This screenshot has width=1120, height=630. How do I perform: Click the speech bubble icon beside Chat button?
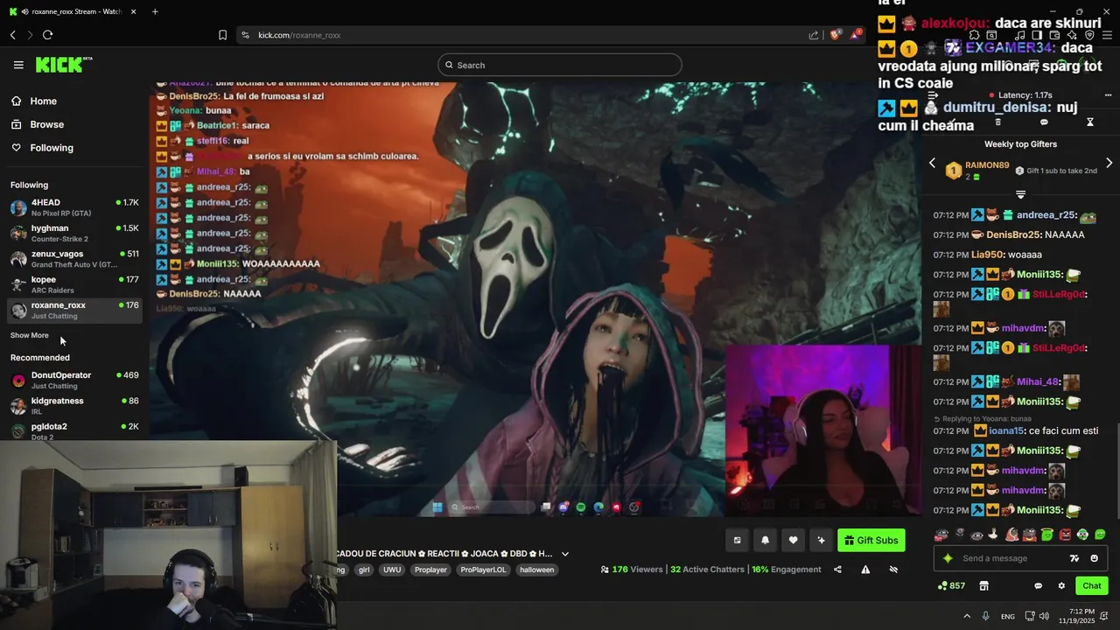pos(1039,586)
